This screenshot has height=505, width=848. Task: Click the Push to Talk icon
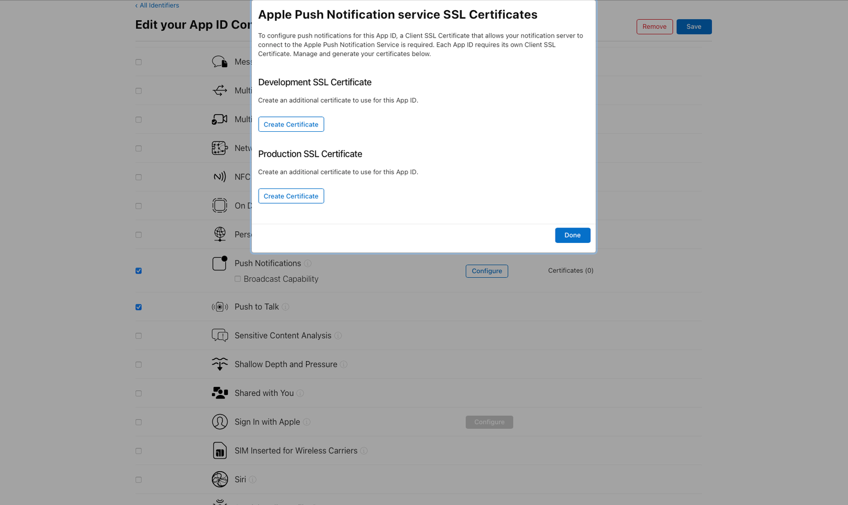tap(219, 307)
